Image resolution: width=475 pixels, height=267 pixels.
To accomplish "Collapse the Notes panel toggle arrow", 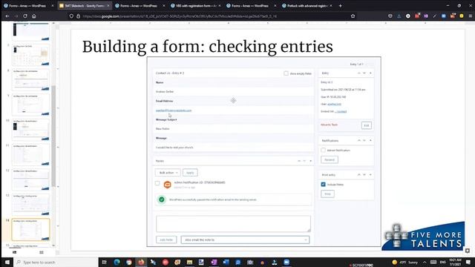I will tap(310, 161).
